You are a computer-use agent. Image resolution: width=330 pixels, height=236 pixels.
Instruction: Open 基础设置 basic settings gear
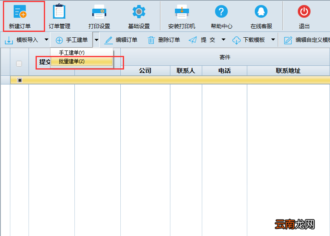click(x=139, y=17)
